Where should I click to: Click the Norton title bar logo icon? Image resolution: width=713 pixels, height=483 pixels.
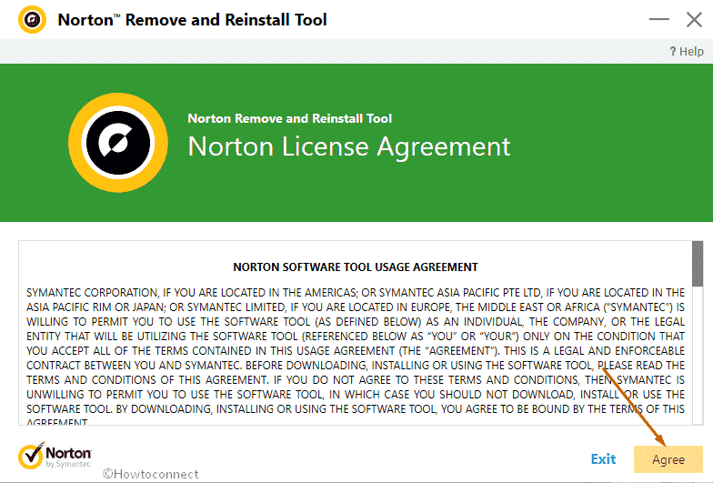[33, 20]
